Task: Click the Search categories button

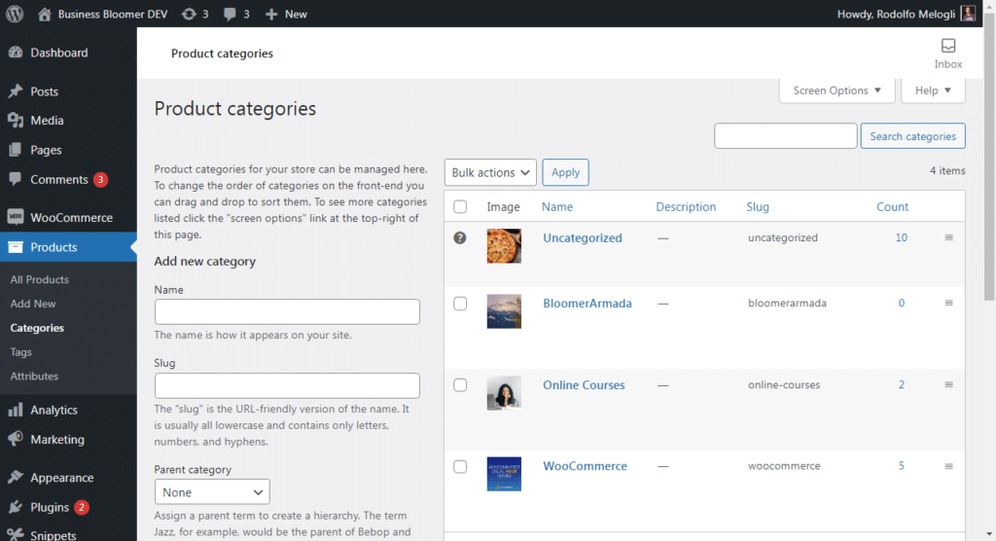Action: (912, 136)
